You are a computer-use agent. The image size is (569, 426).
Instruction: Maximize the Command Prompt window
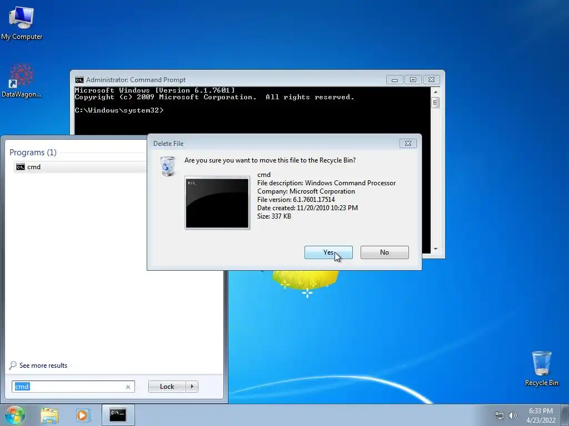[413, 80]
